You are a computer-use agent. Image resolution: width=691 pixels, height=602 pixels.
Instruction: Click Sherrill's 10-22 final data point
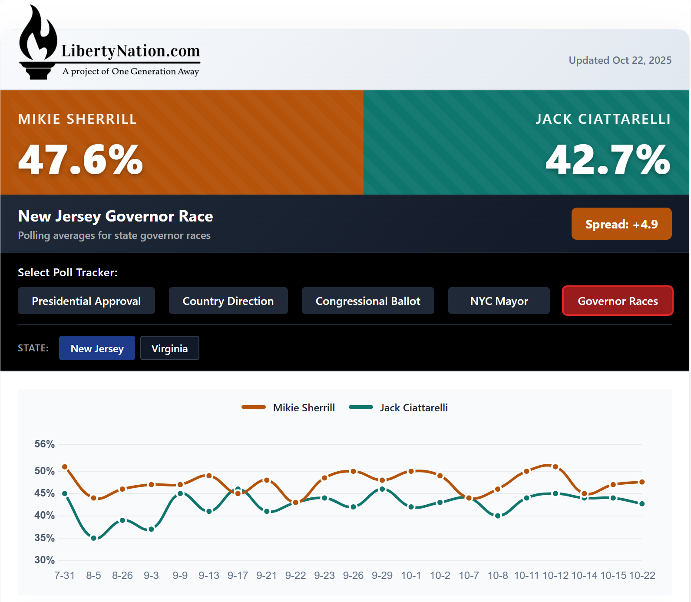pos(642,482)
